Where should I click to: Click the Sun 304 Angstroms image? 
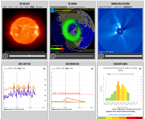[x=25, y=31]
